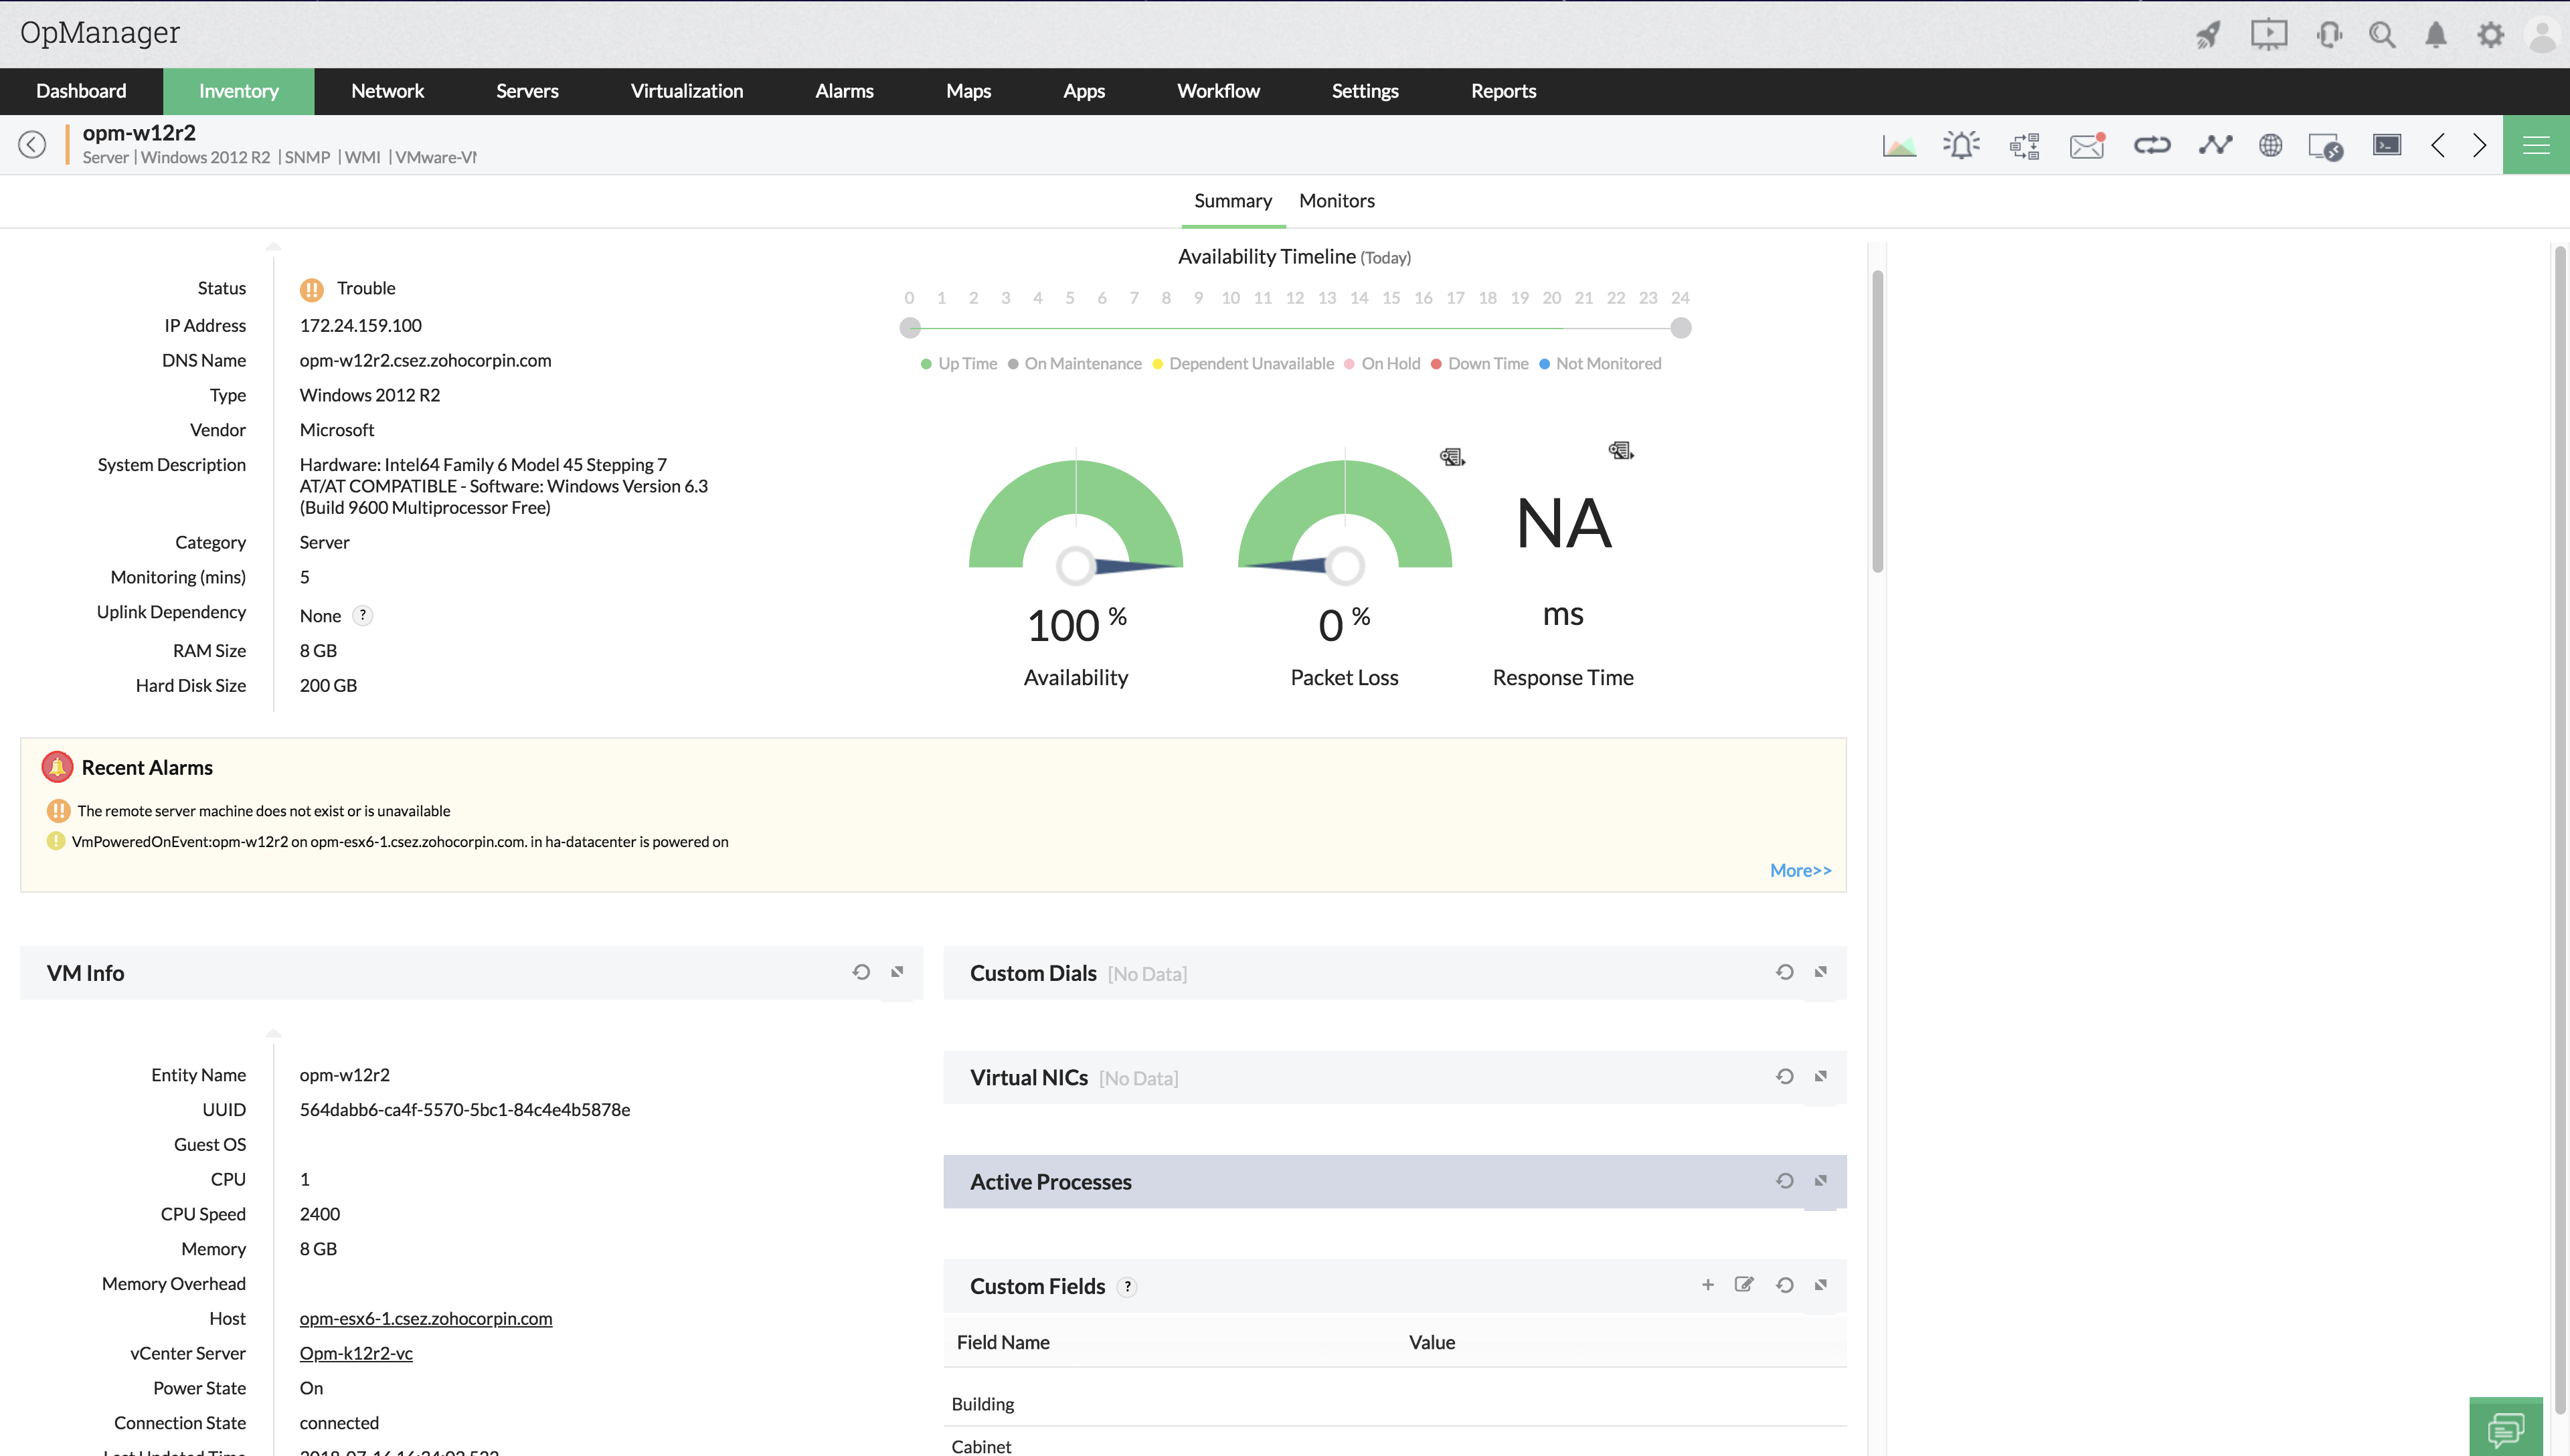Switch to the Monitors tab
The width and height of the screenshot is (2570, 1456).
tap(1336, 201)
